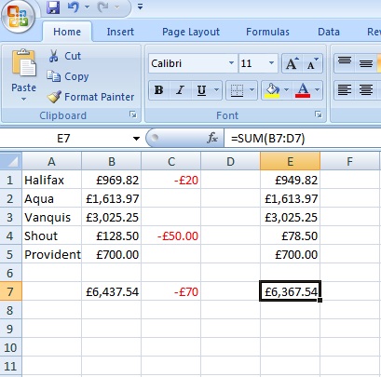Click the Paste clipboard icon
The image size is (381, 377).
(x=23, y=63)
